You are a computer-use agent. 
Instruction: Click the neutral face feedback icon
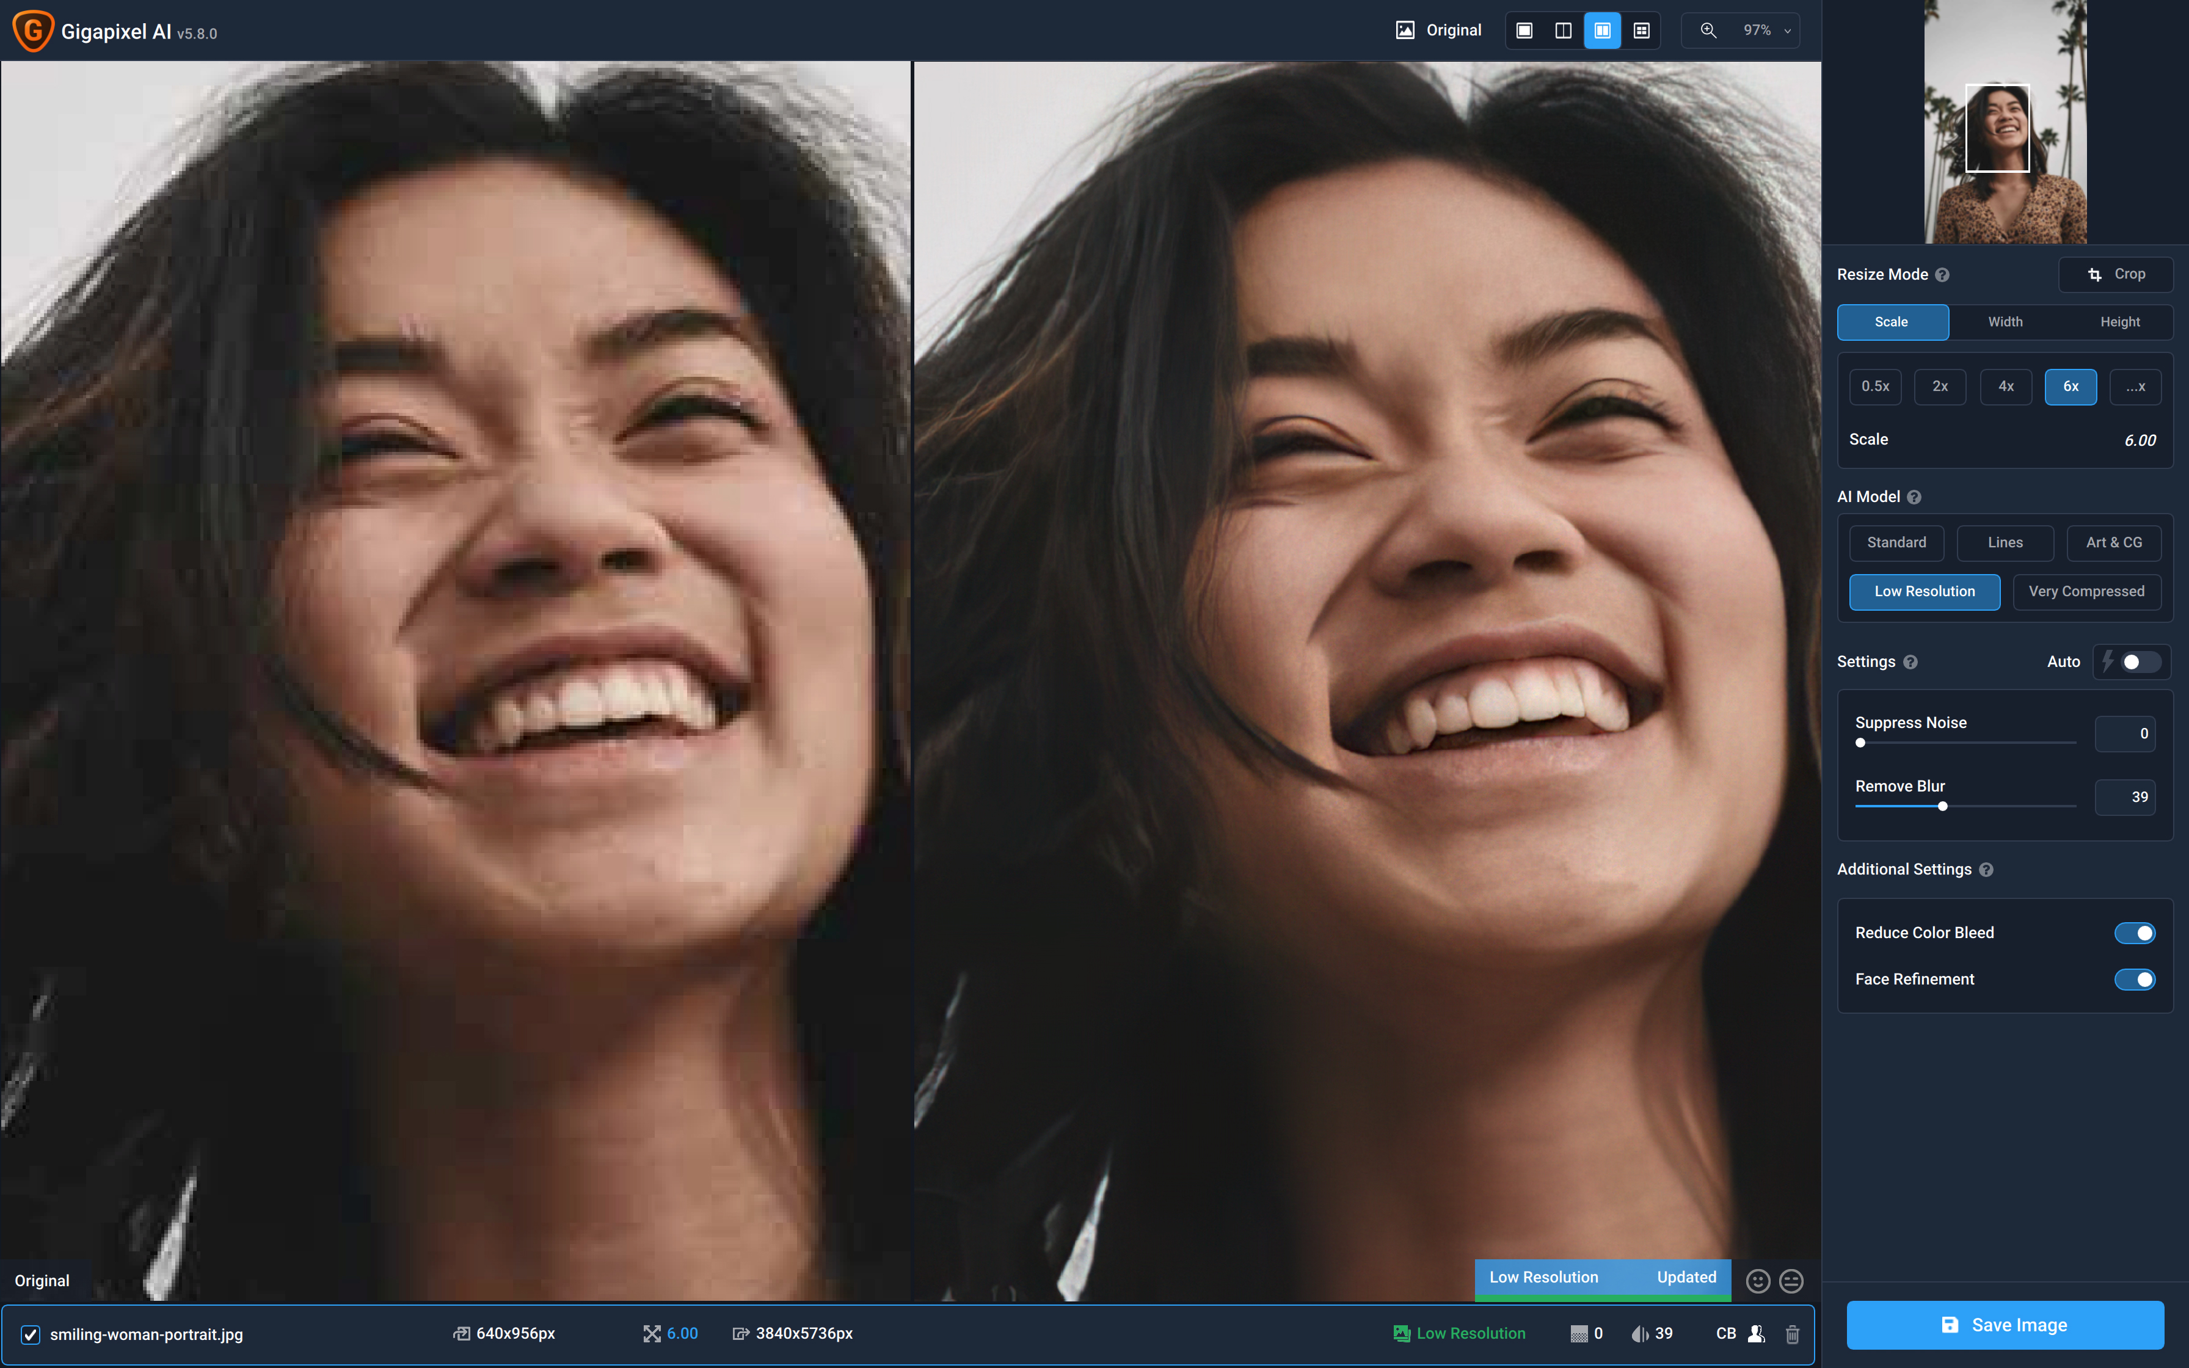(1791, 1281)
